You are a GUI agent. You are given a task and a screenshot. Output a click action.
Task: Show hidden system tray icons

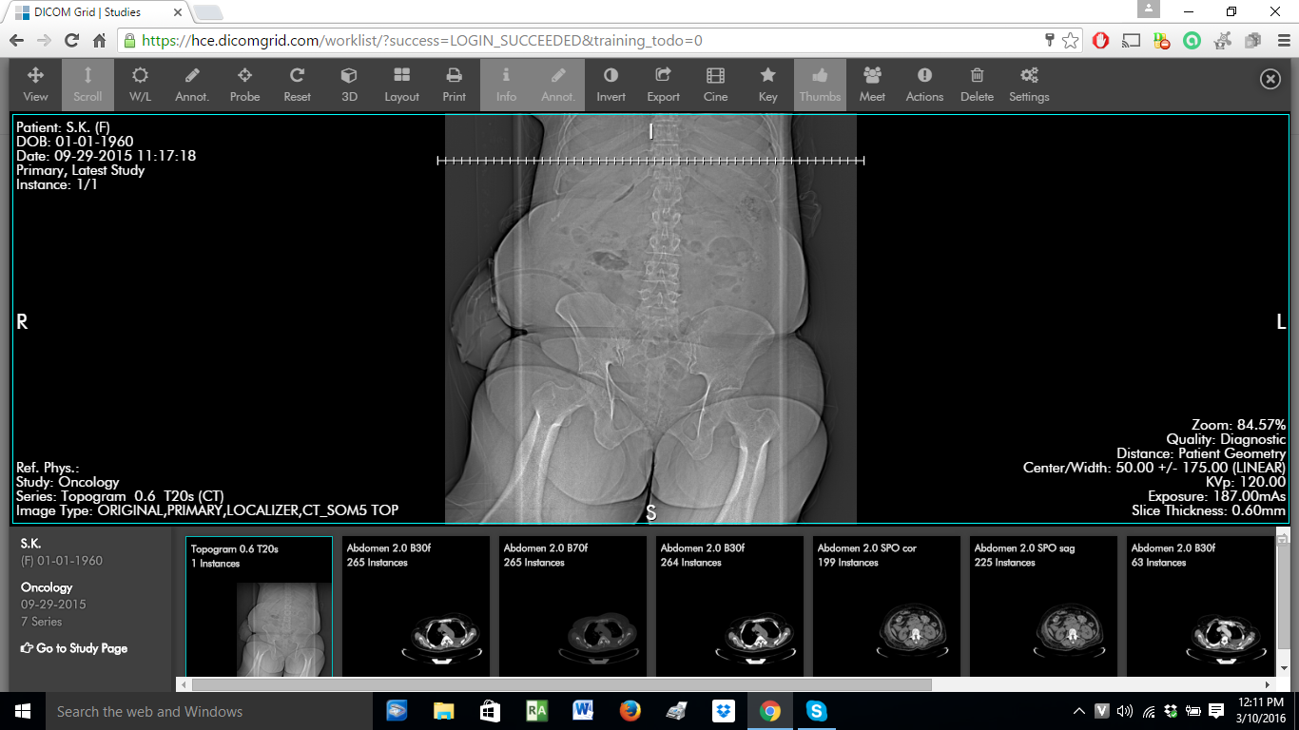pos(1079,711)
